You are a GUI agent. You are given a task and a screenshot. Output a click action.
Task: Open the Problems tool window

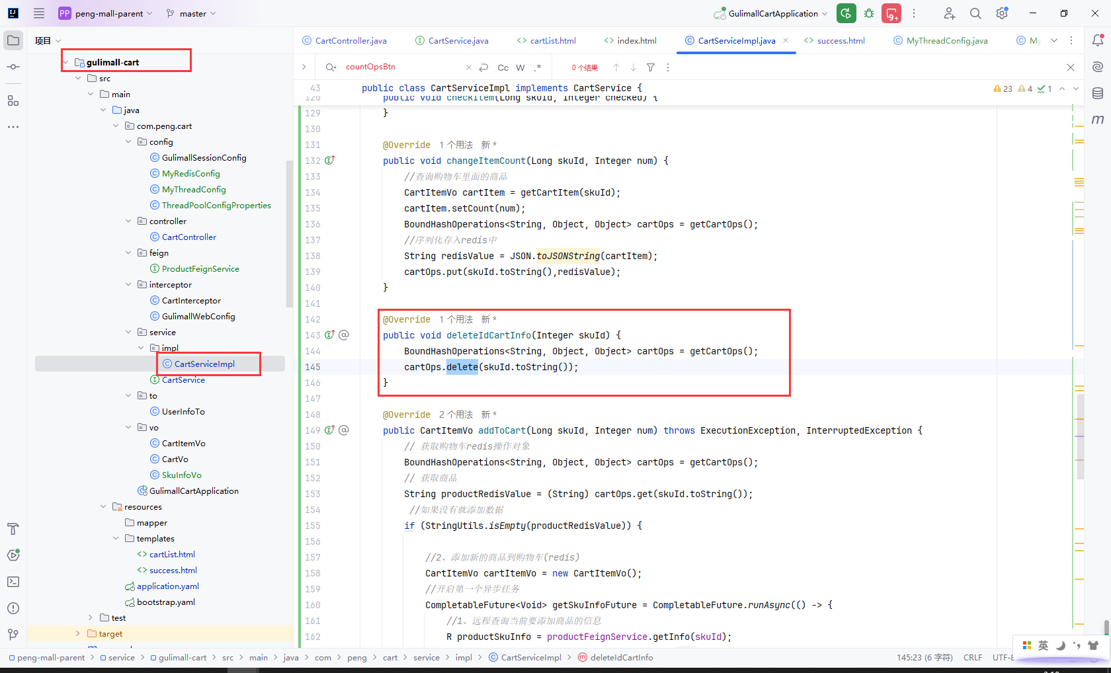pyautogui.click(x=13, y=608)
